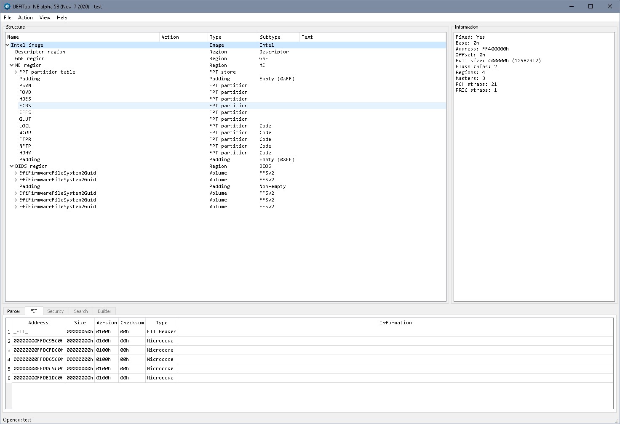
Task: Switch to the Security tab
Action: pyautogui.click(x=55, y=311)
